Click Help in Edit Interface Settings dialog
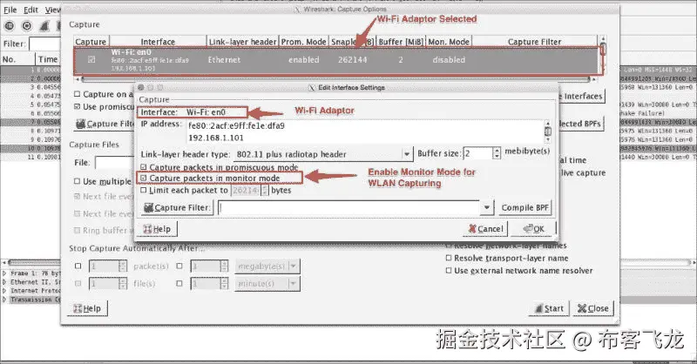The image size is (697, 364). (158, 229)
